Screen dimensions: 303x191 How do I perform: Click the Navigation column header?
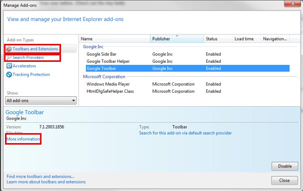[275, 39]
